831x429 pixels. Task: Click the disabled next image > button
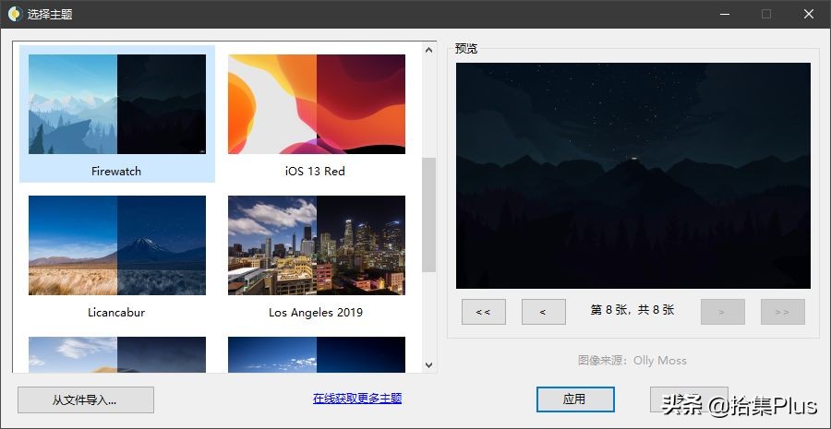coord(723,312)
